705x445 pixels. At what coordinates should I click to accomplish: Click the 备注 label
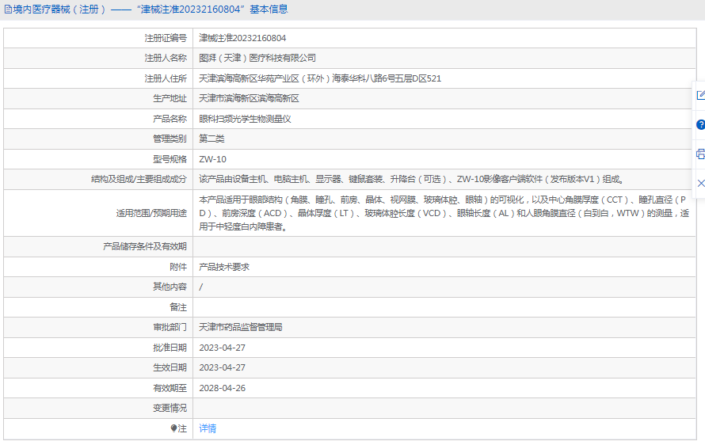tap(178, 307)
